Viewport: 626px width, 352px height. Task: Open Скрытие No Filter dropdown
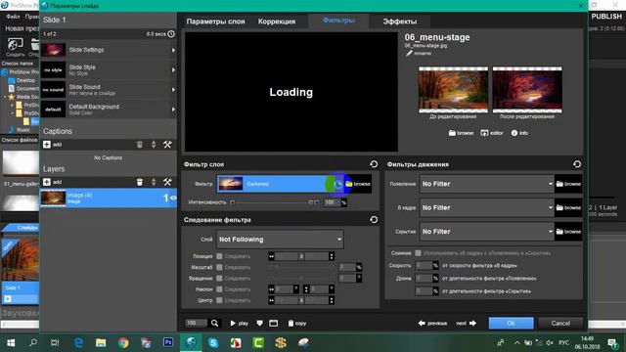coord(487,232)
